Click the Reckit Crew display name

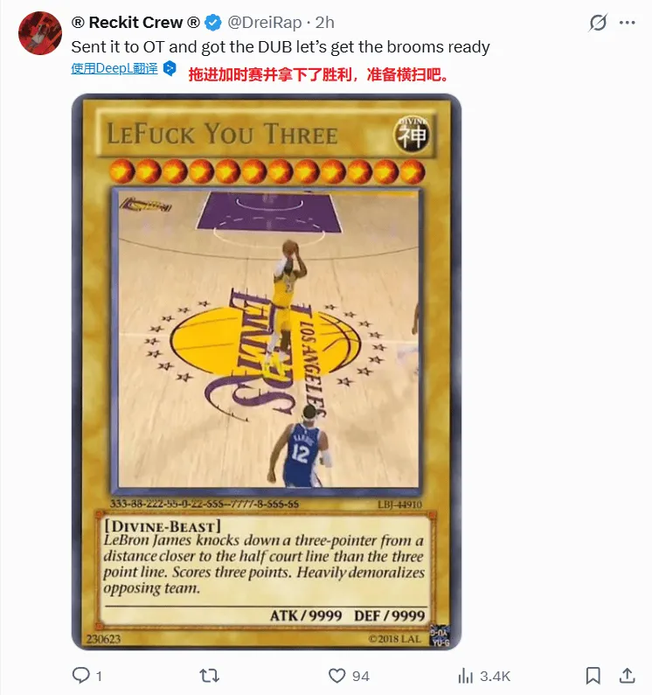135,22
